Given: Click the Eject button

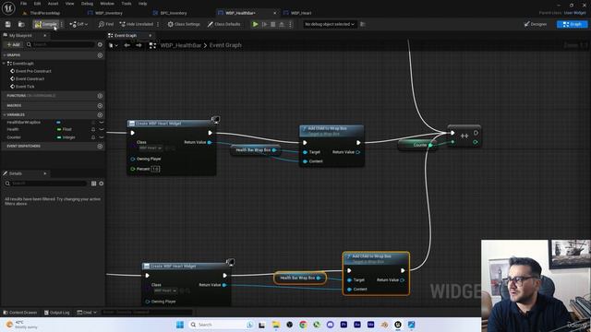Looking at the screenshot, I should tap(282, 24).
